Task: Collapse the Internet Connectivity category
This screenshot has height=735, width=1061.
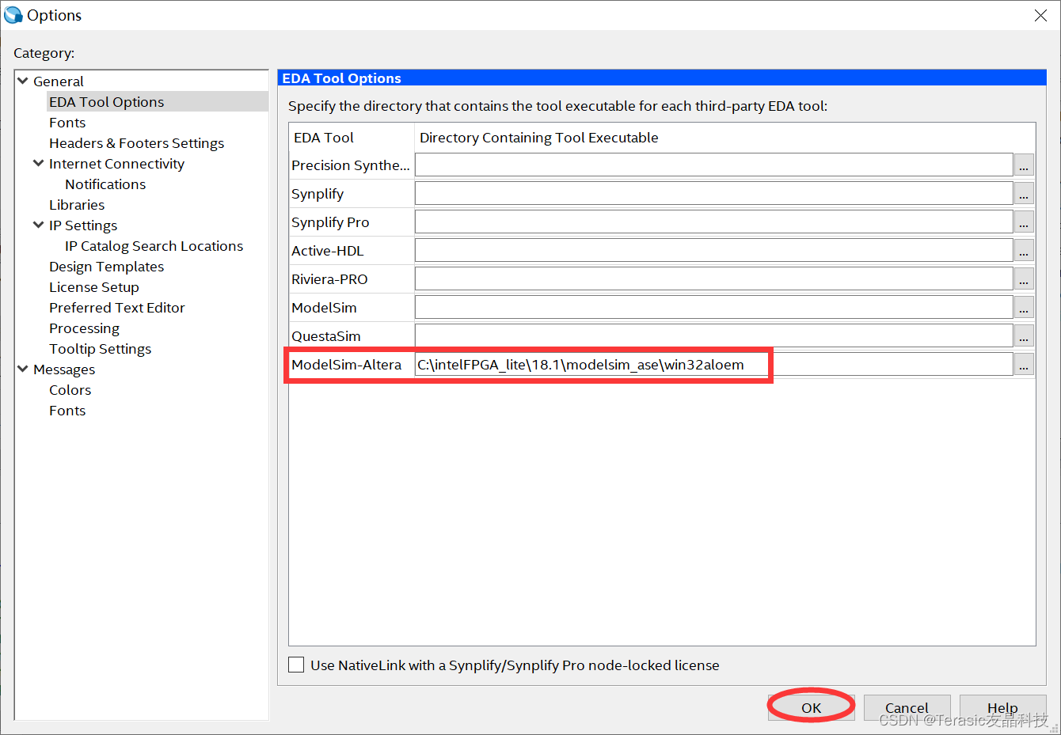Action: (x=38, y=163)
